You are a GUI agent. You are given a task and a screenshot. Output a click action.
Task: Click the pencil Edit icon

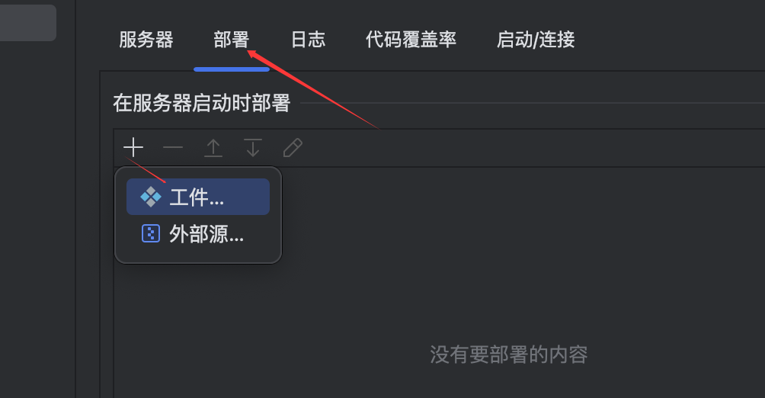click(x=293, y=148)
